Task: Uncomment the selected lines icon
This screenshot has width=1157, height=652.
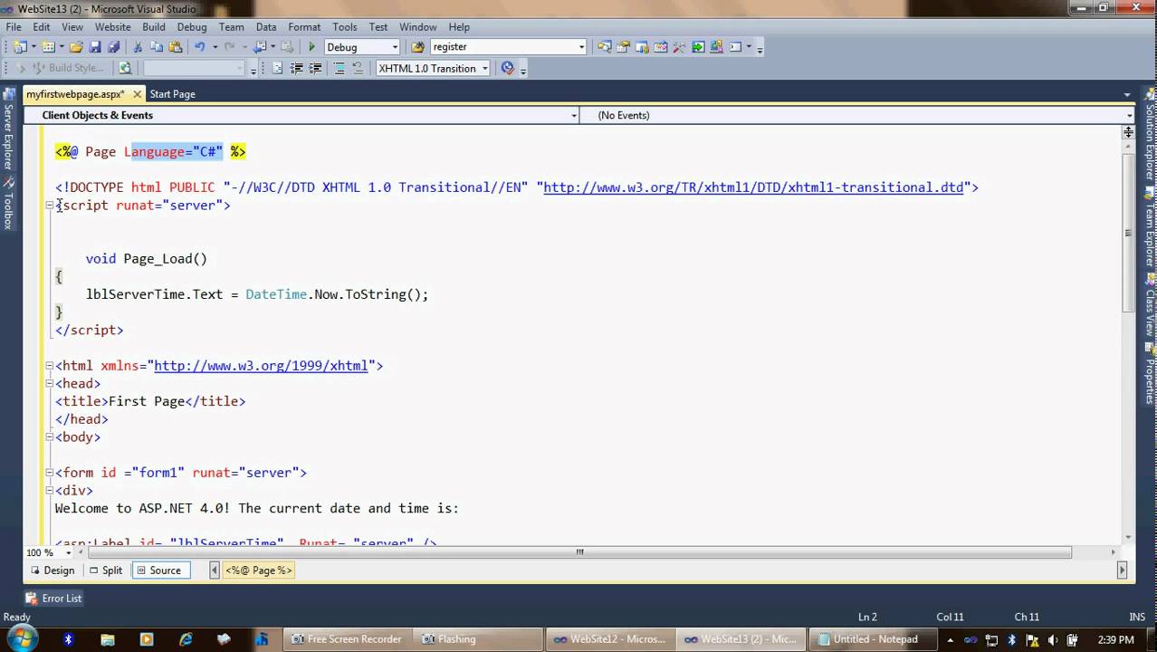Action: [x=358, y=68]
